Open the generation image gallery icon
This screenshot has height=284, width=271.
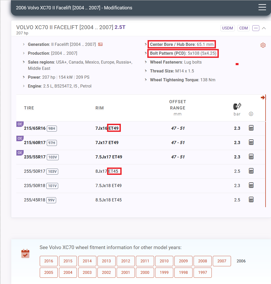pyautogui.click(x=100, y=45)
